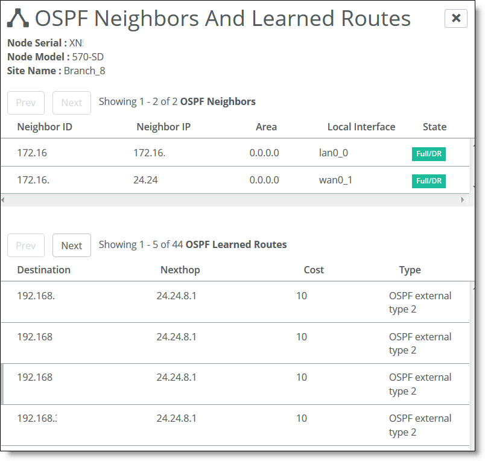
Task: Click the Node Model 570-SD text
Action: [x=55, y=57]
